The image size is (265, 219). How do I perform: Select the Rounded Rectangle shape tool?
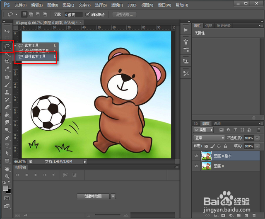coord(7,161)
